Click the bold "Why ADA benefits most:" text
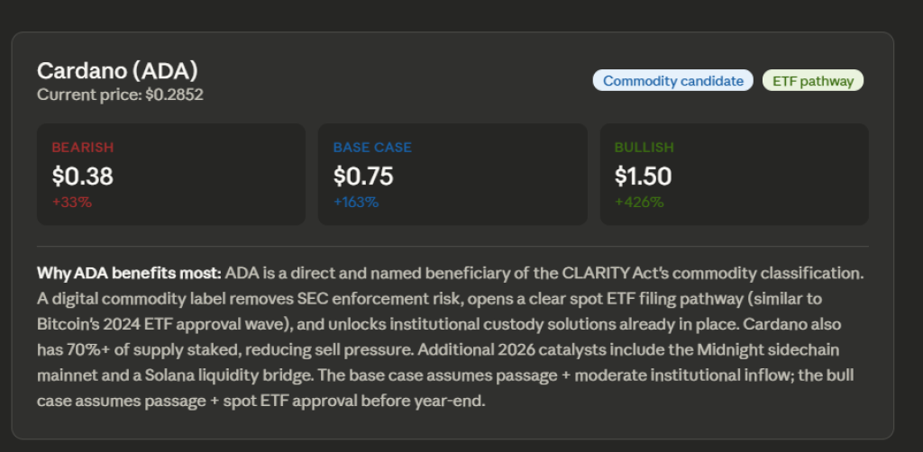Viewport: 923px width, 452px height. 129,272
